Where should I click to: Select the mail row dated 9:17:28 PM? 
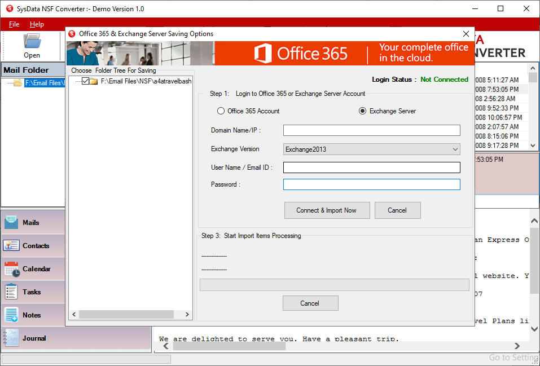point(501,145)
